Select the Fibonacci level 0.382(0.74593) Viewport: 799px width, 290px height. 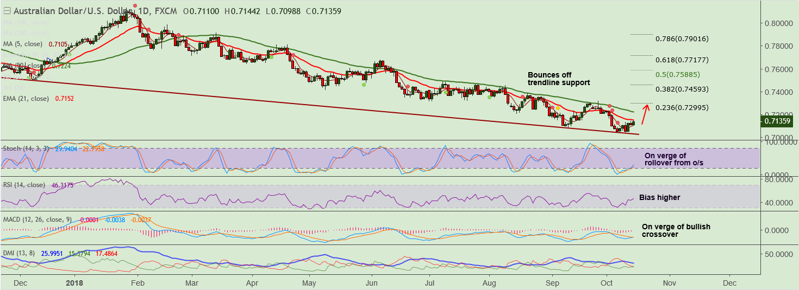(682, 89)
